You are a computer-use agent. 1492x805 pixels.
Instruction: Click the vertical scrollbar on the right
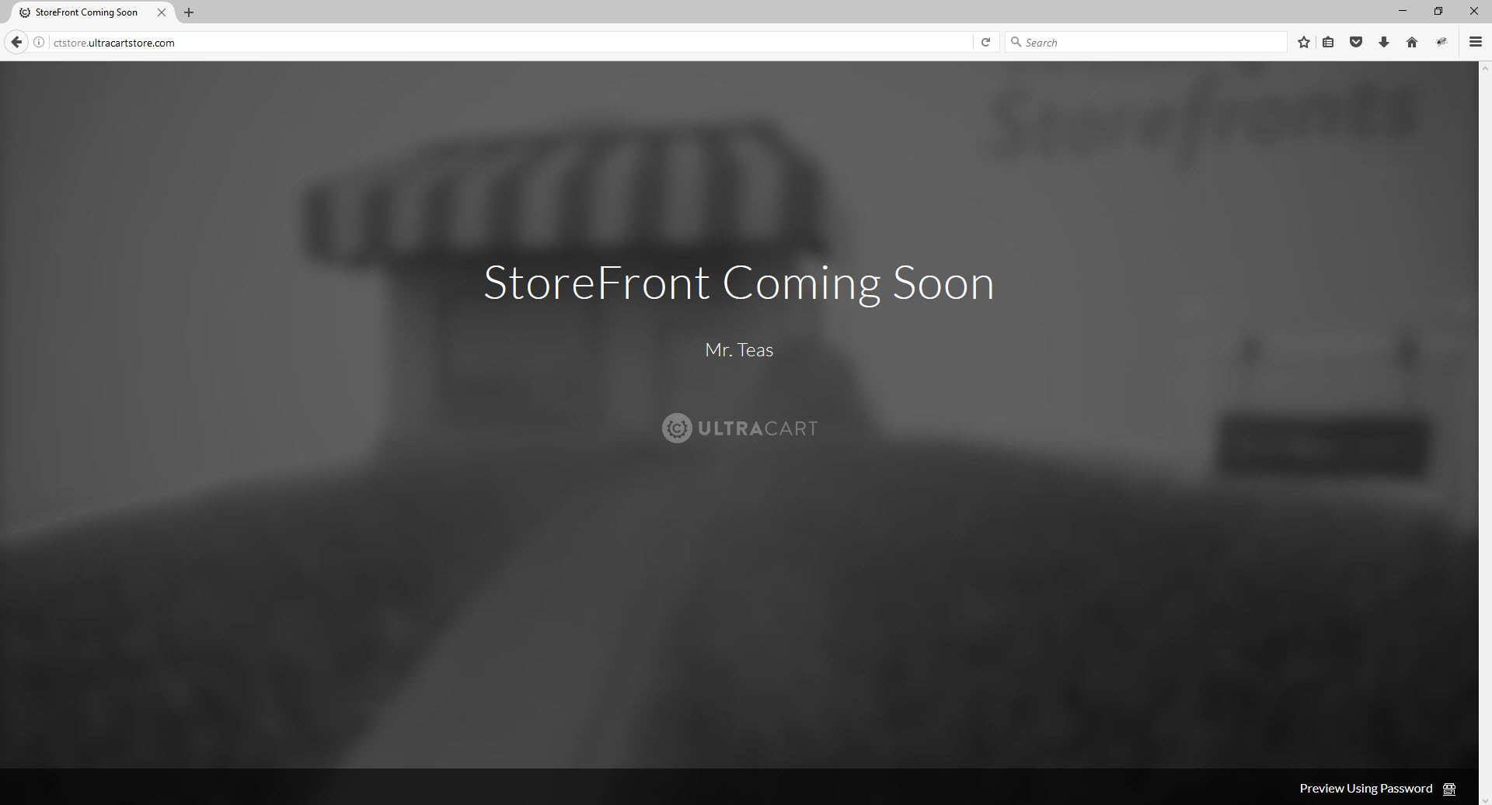pos(1485,433)
